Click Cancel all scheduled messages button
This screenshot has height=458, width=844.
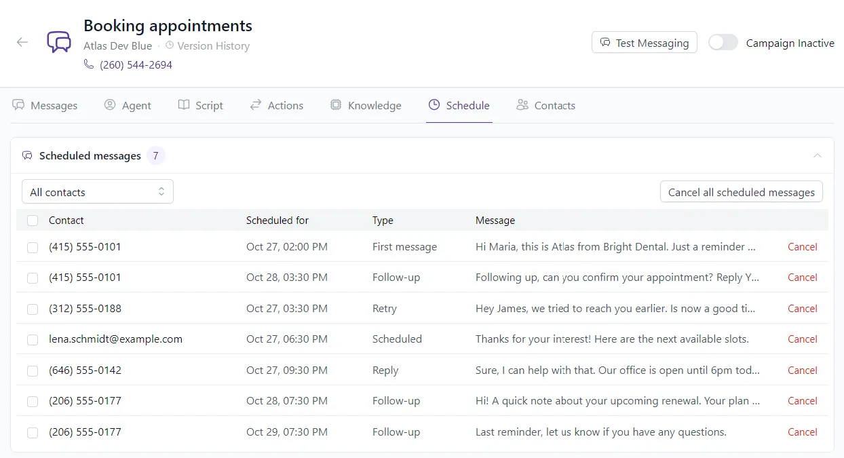[742, 192]
